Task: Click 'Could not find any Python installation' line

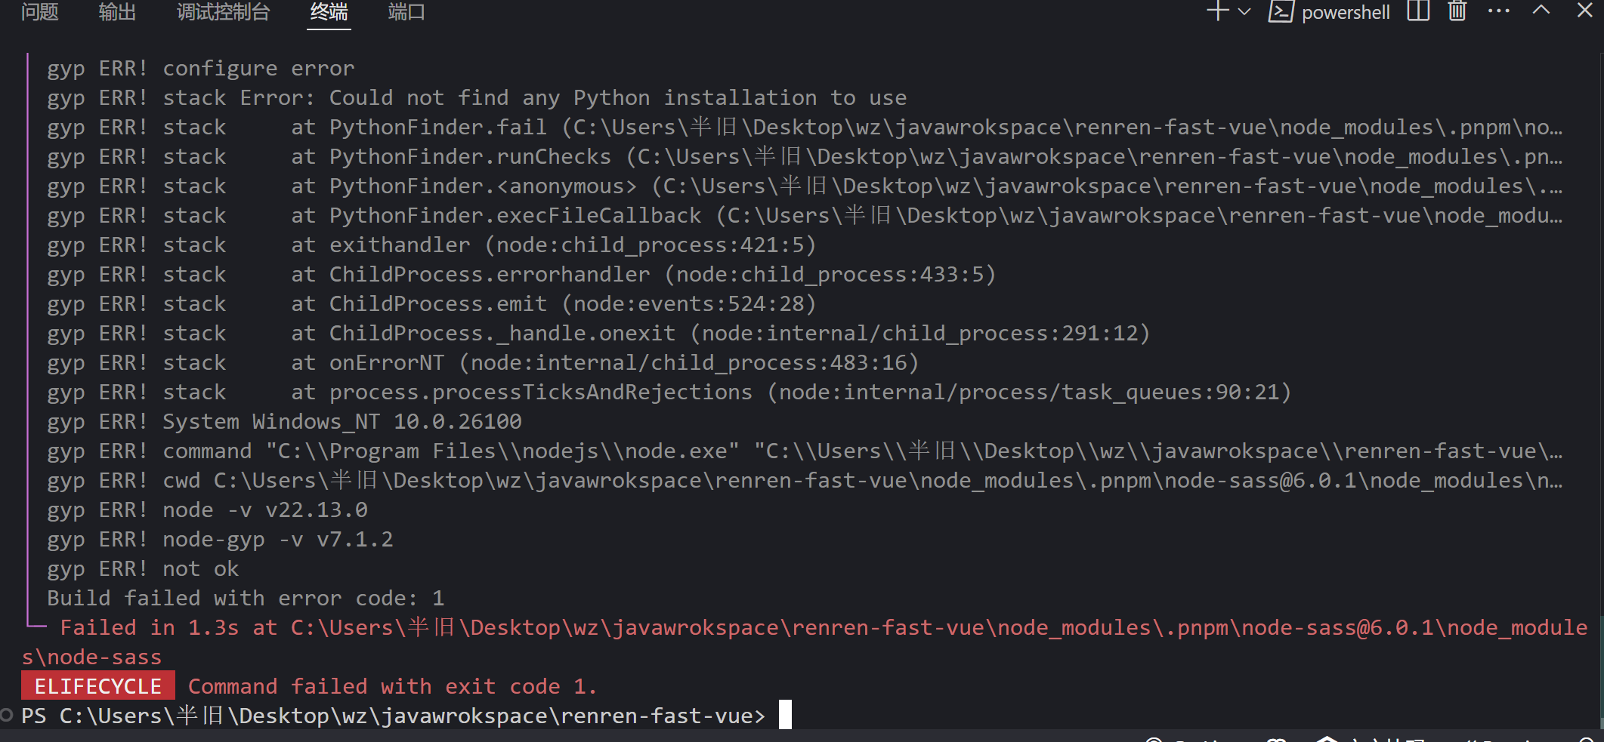Action: [477, 98]
